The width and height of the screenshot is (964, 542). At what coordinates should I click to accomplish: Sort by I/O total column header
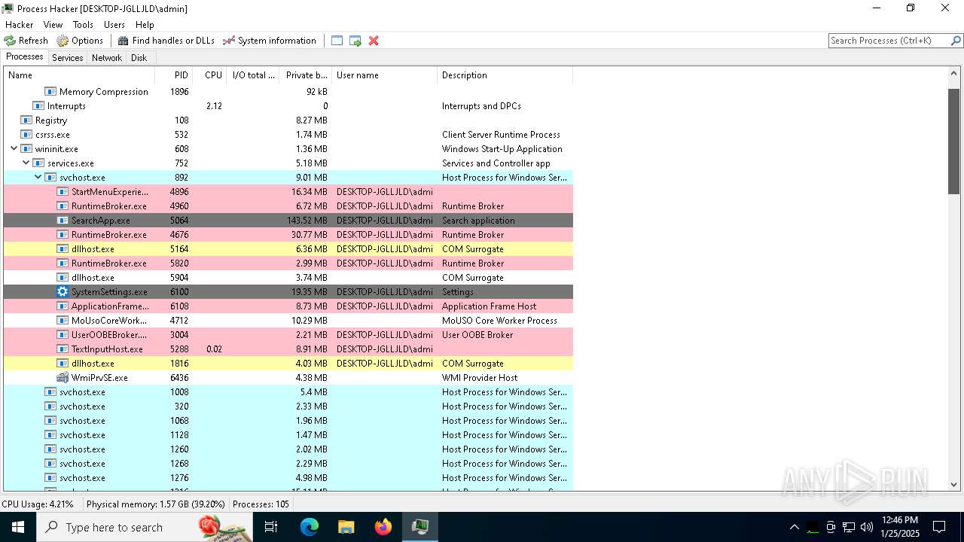pyautogui.click(x=253, y=75)
